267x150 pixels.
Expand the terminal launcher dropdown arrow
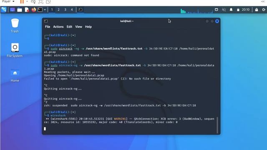tap(45, 10)
